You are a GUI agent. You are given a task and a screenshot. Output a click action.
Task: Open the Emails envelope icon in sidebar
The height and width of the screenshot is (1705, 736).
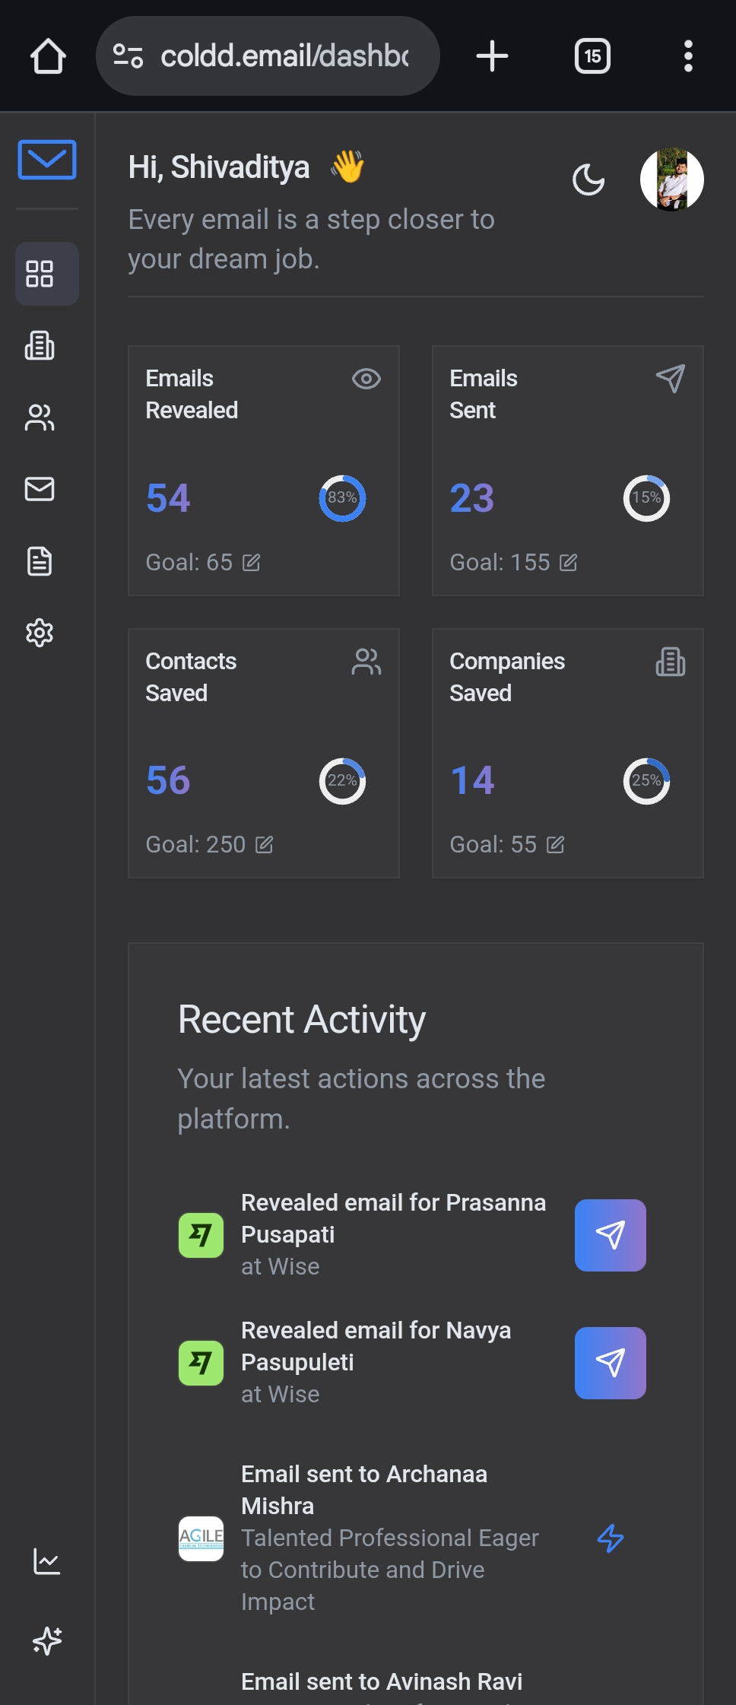[40, 489]
